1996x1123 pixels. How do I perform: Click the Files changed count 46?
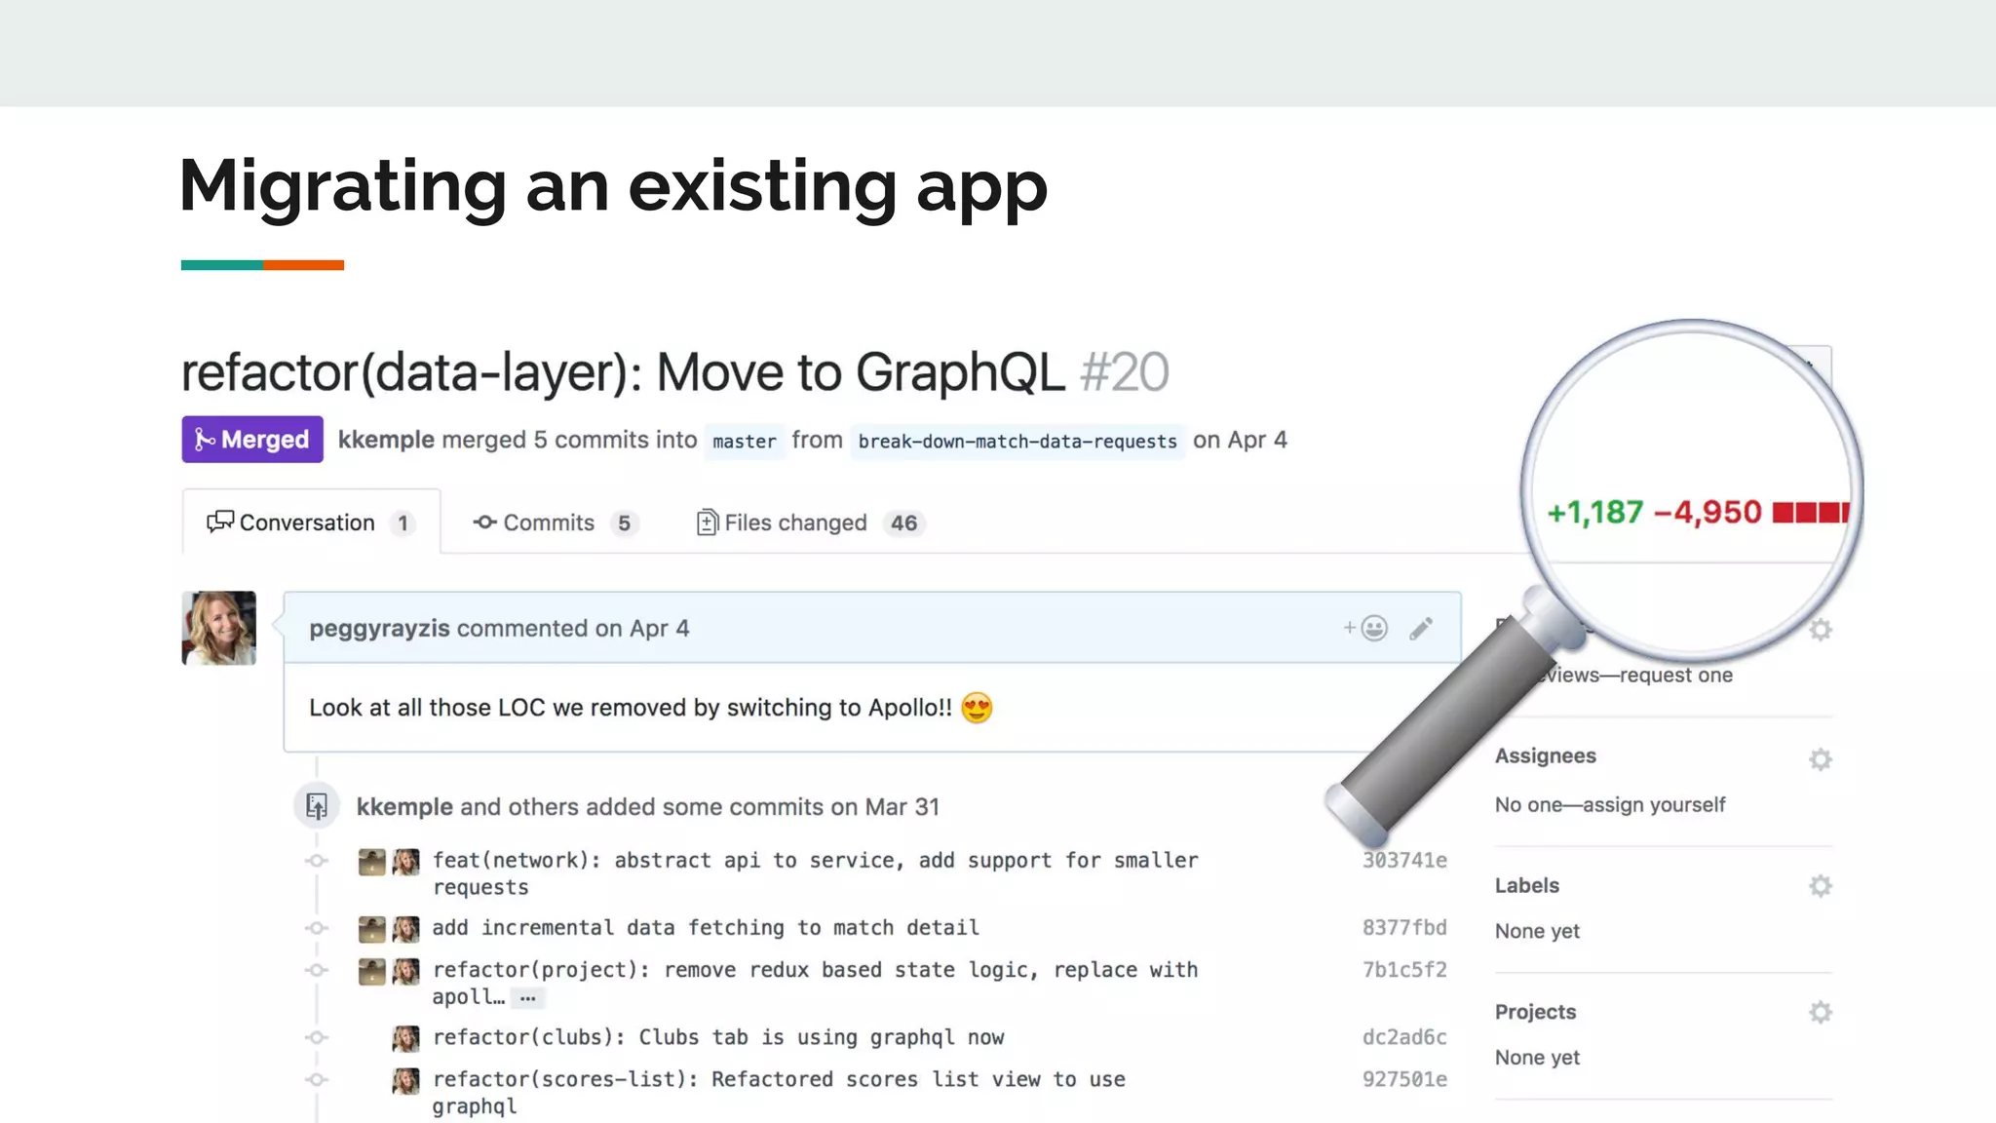click(x=903, y=523)
